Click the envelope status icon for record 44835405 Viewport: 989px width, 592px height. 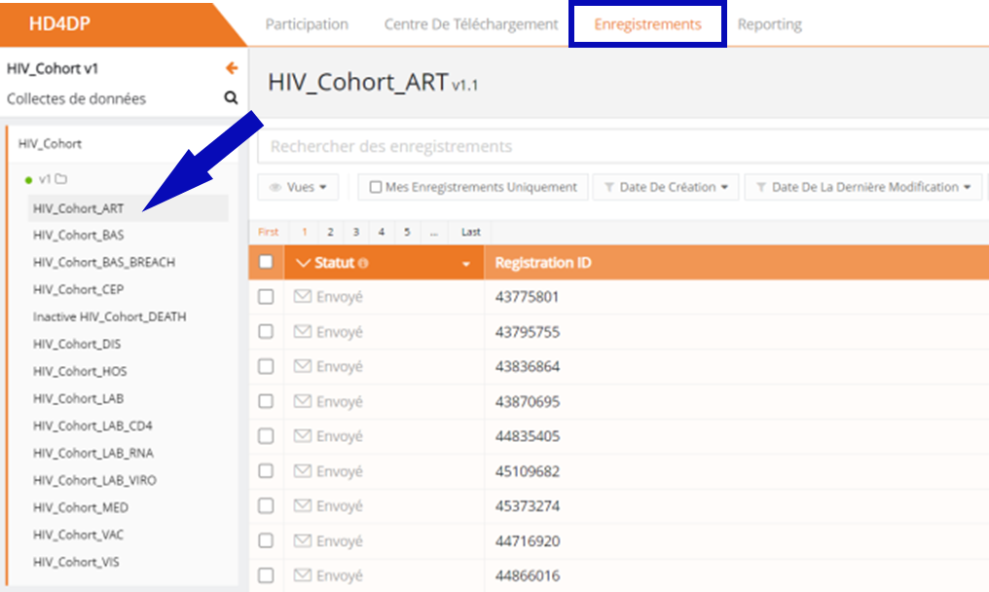[303, 436]
